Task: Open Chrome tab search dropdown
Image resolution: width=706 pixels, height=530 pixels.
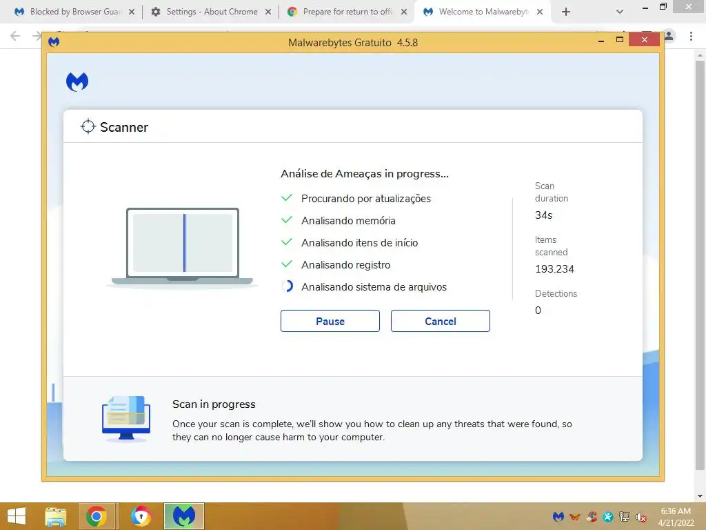Action: (x=620, y=12)
